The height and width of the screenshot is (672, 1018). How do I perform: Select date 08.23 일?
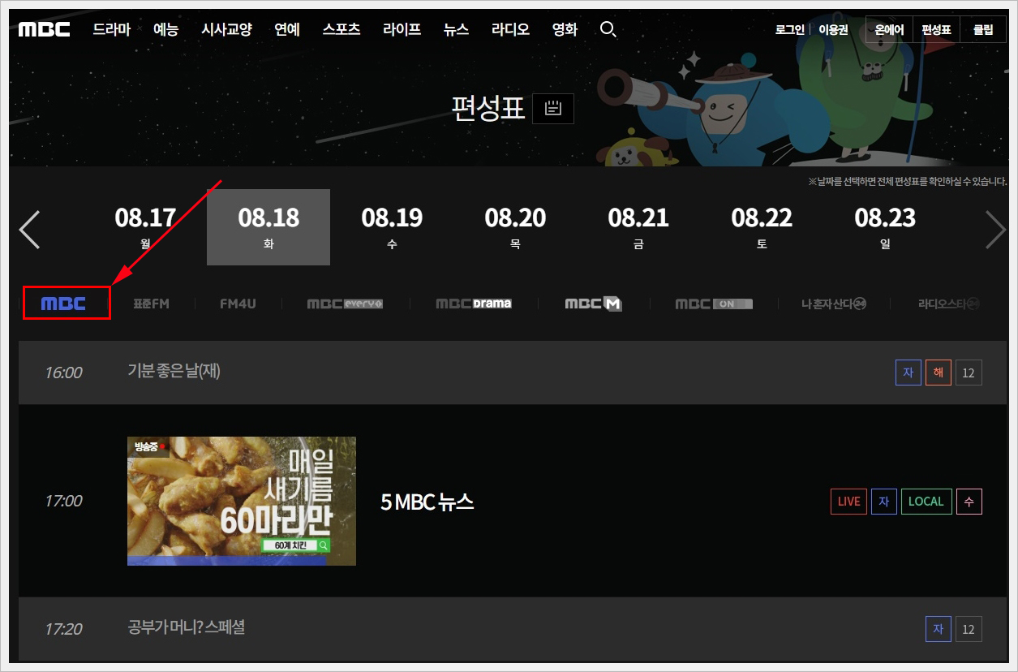coord(885,227)
